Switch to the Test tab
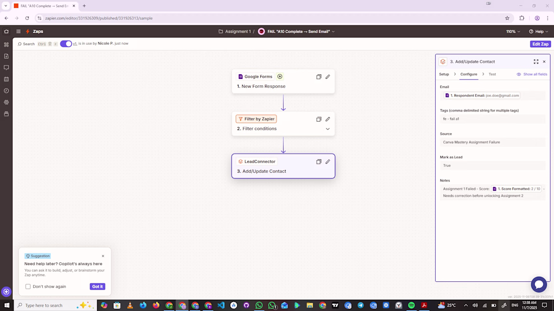 click(492, 74)
